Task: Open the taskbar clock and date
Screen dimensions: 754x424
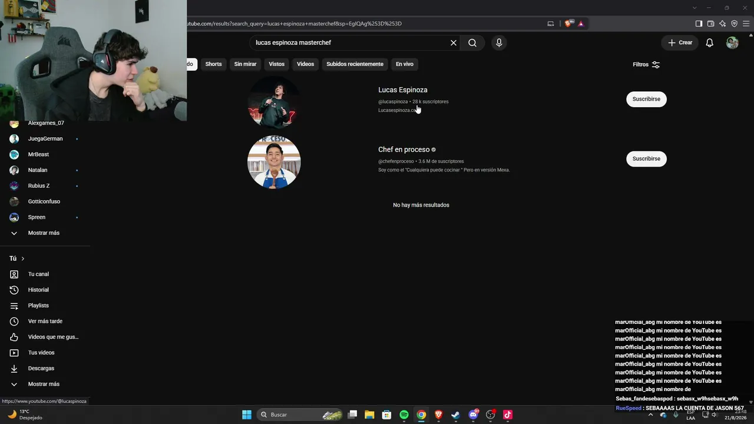Action: [736, 415]
